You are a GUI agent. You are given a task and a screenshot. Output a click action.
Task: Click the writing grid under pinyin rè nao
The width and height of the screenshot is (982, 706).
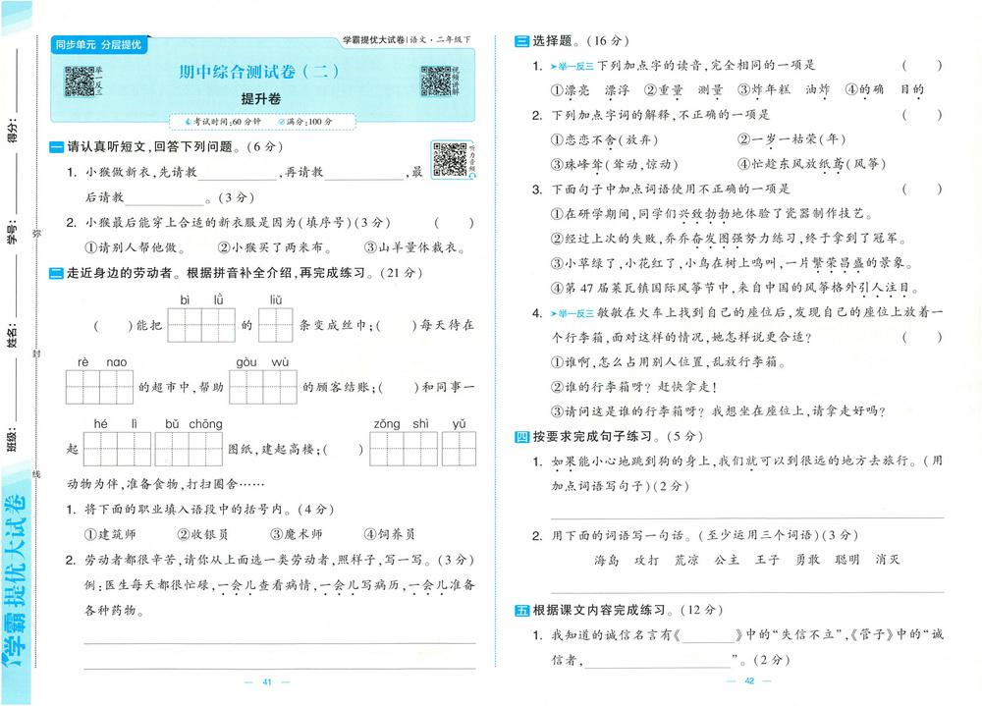99,387
